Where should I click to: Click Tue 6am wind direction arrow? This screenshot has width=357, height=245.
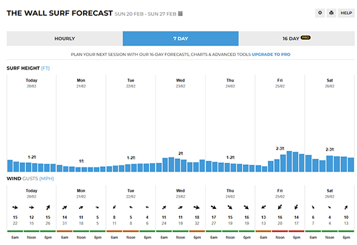pos(115,207)
